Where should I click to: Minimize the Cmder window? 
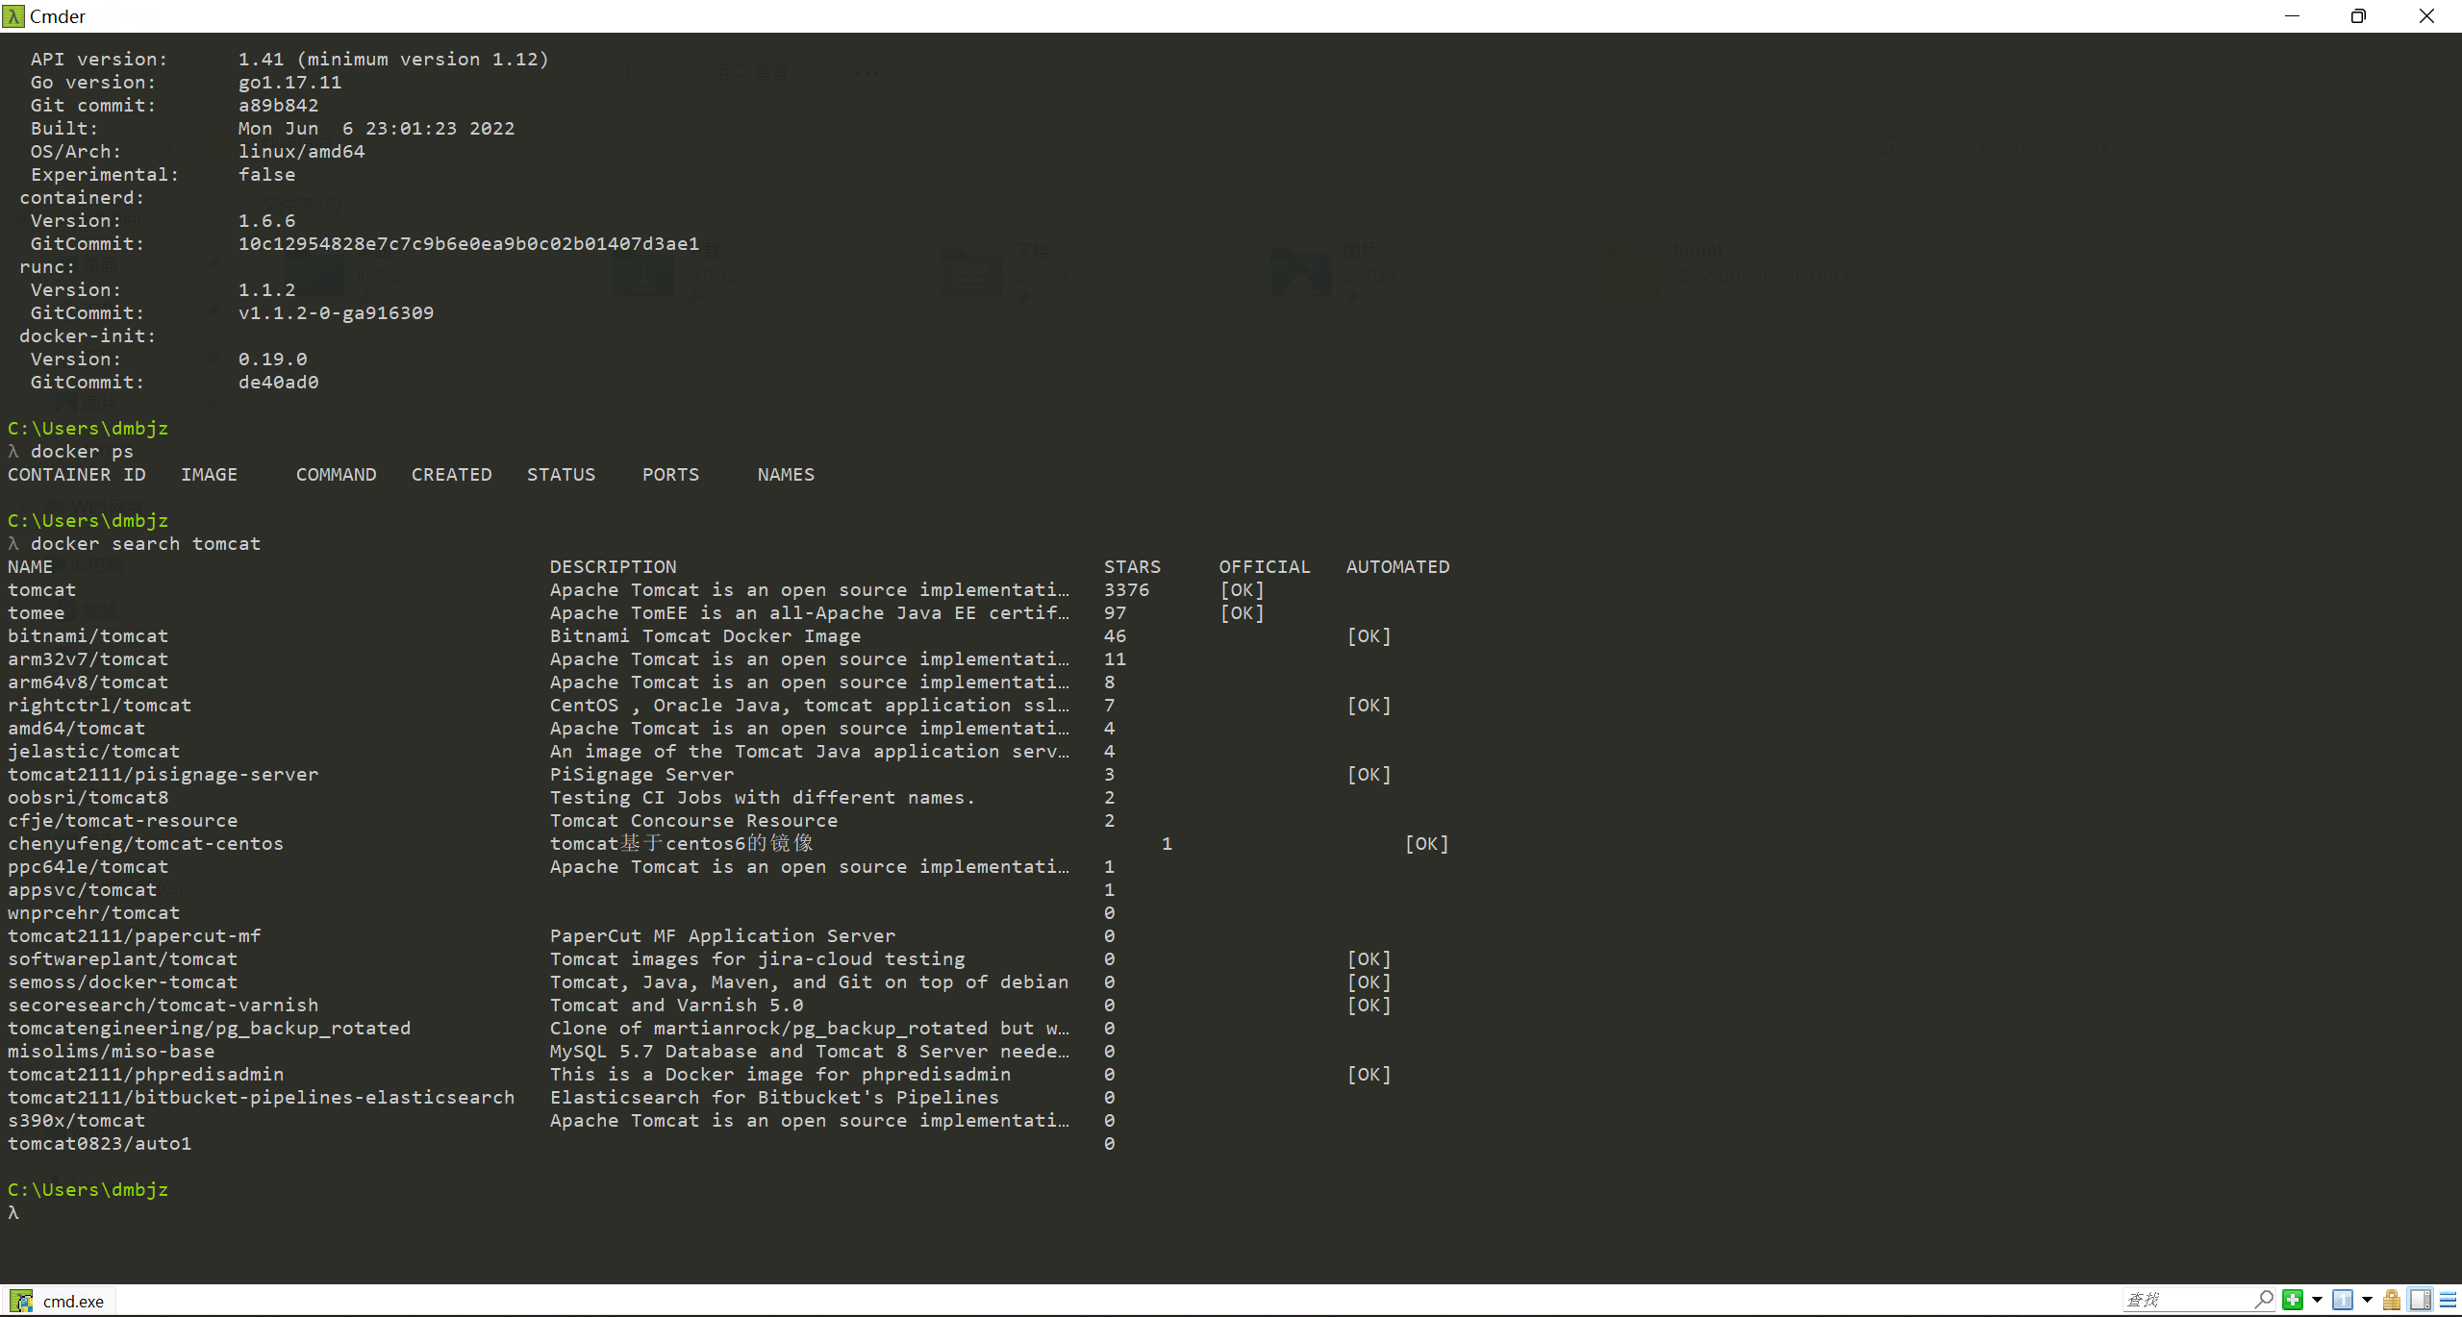click(x=2292, y=16)
